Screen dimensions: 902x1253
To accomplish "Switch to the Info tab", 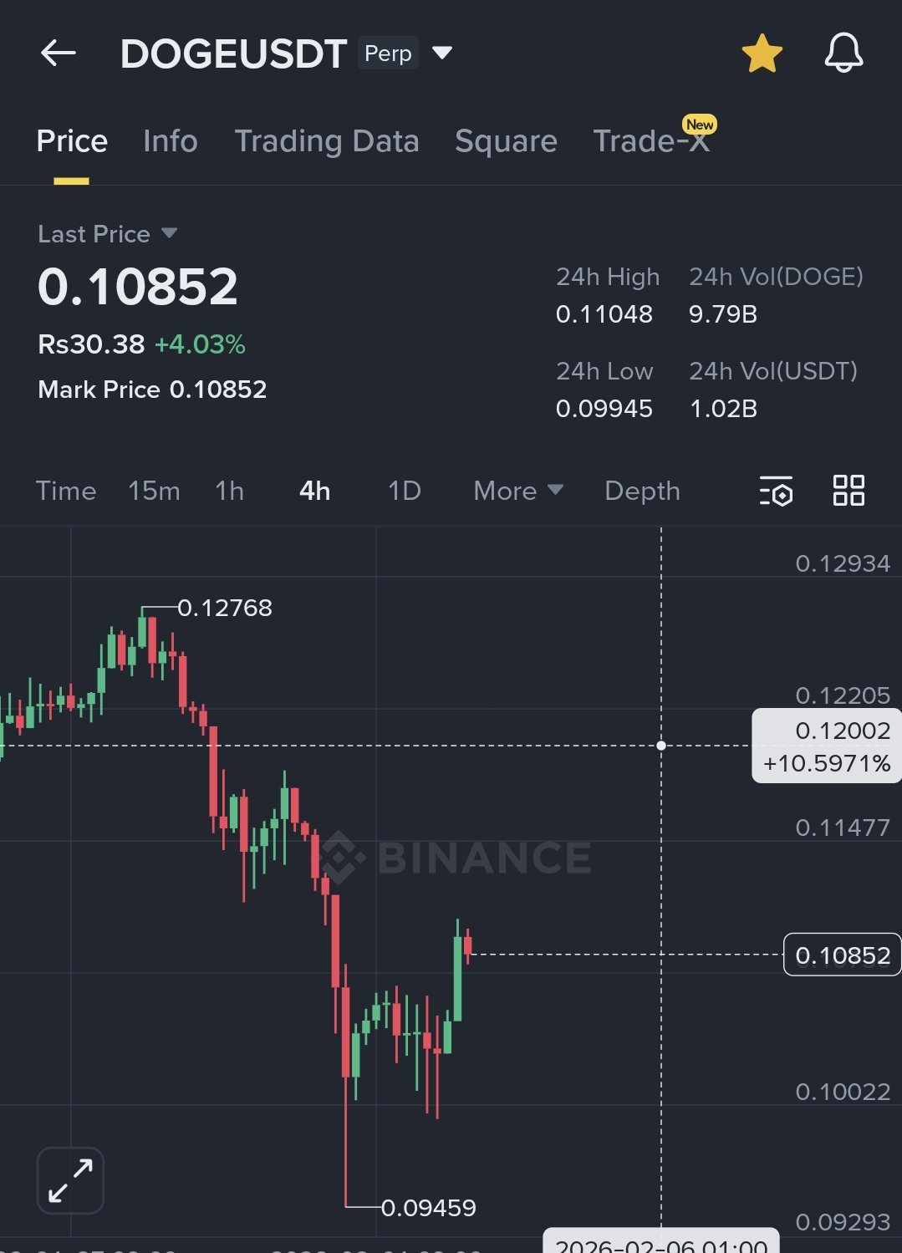I will coord(170,141).
